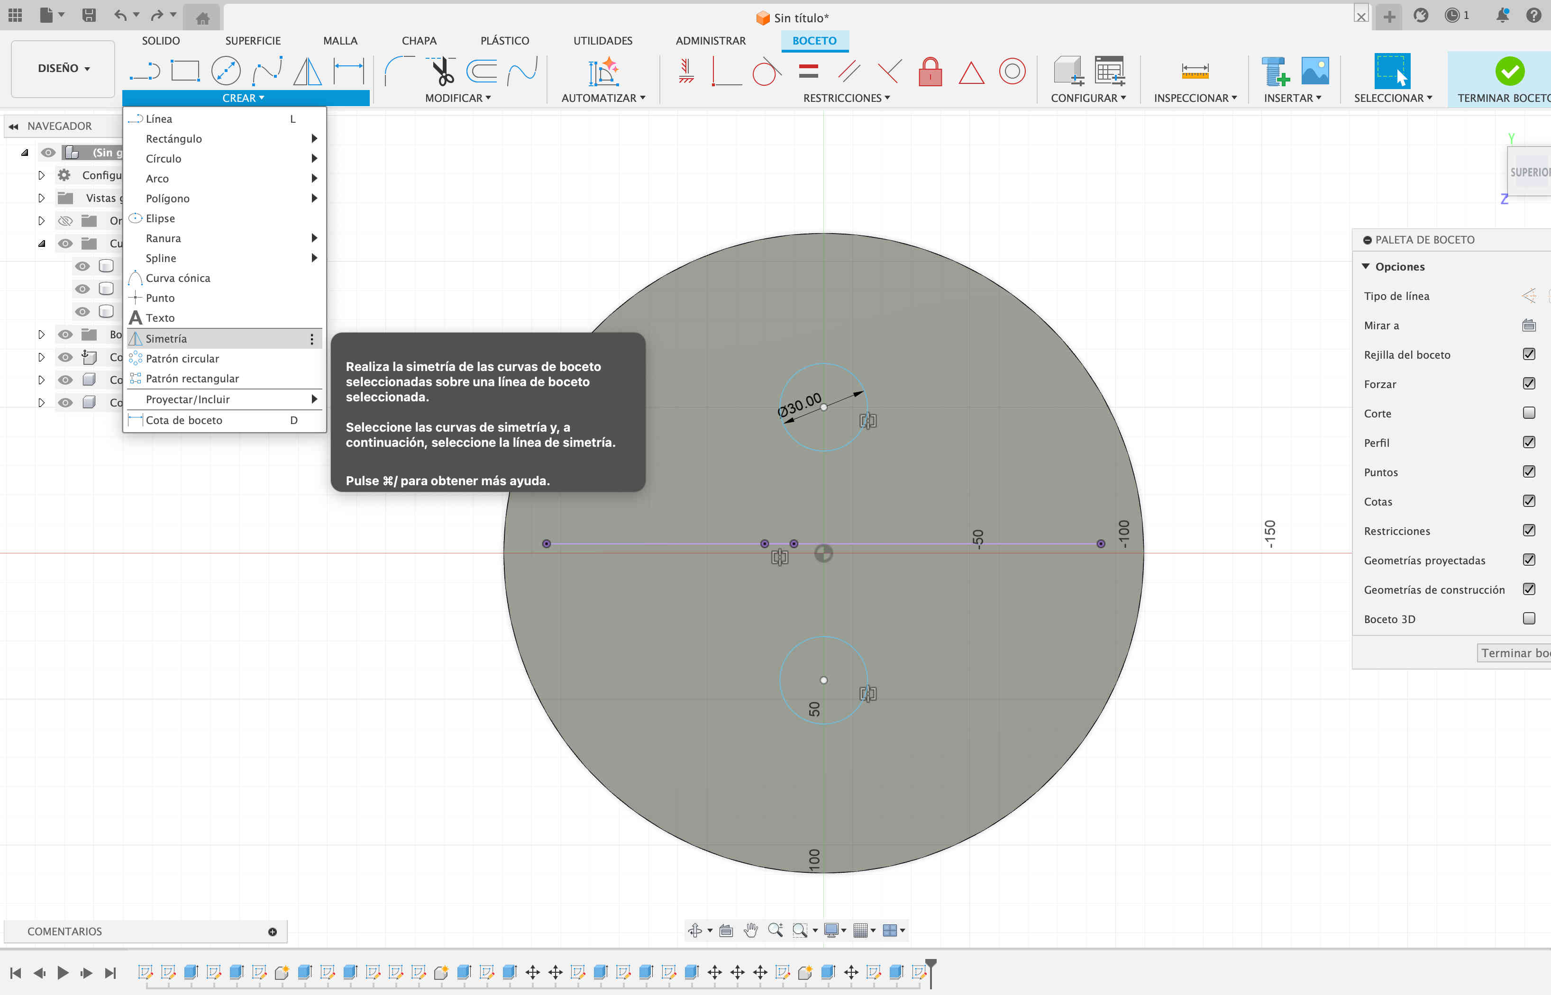The width and height of the screenshot is (1551, 995).
Task: Click the Terminar boceto palette button
Action: coord(1514,653)
